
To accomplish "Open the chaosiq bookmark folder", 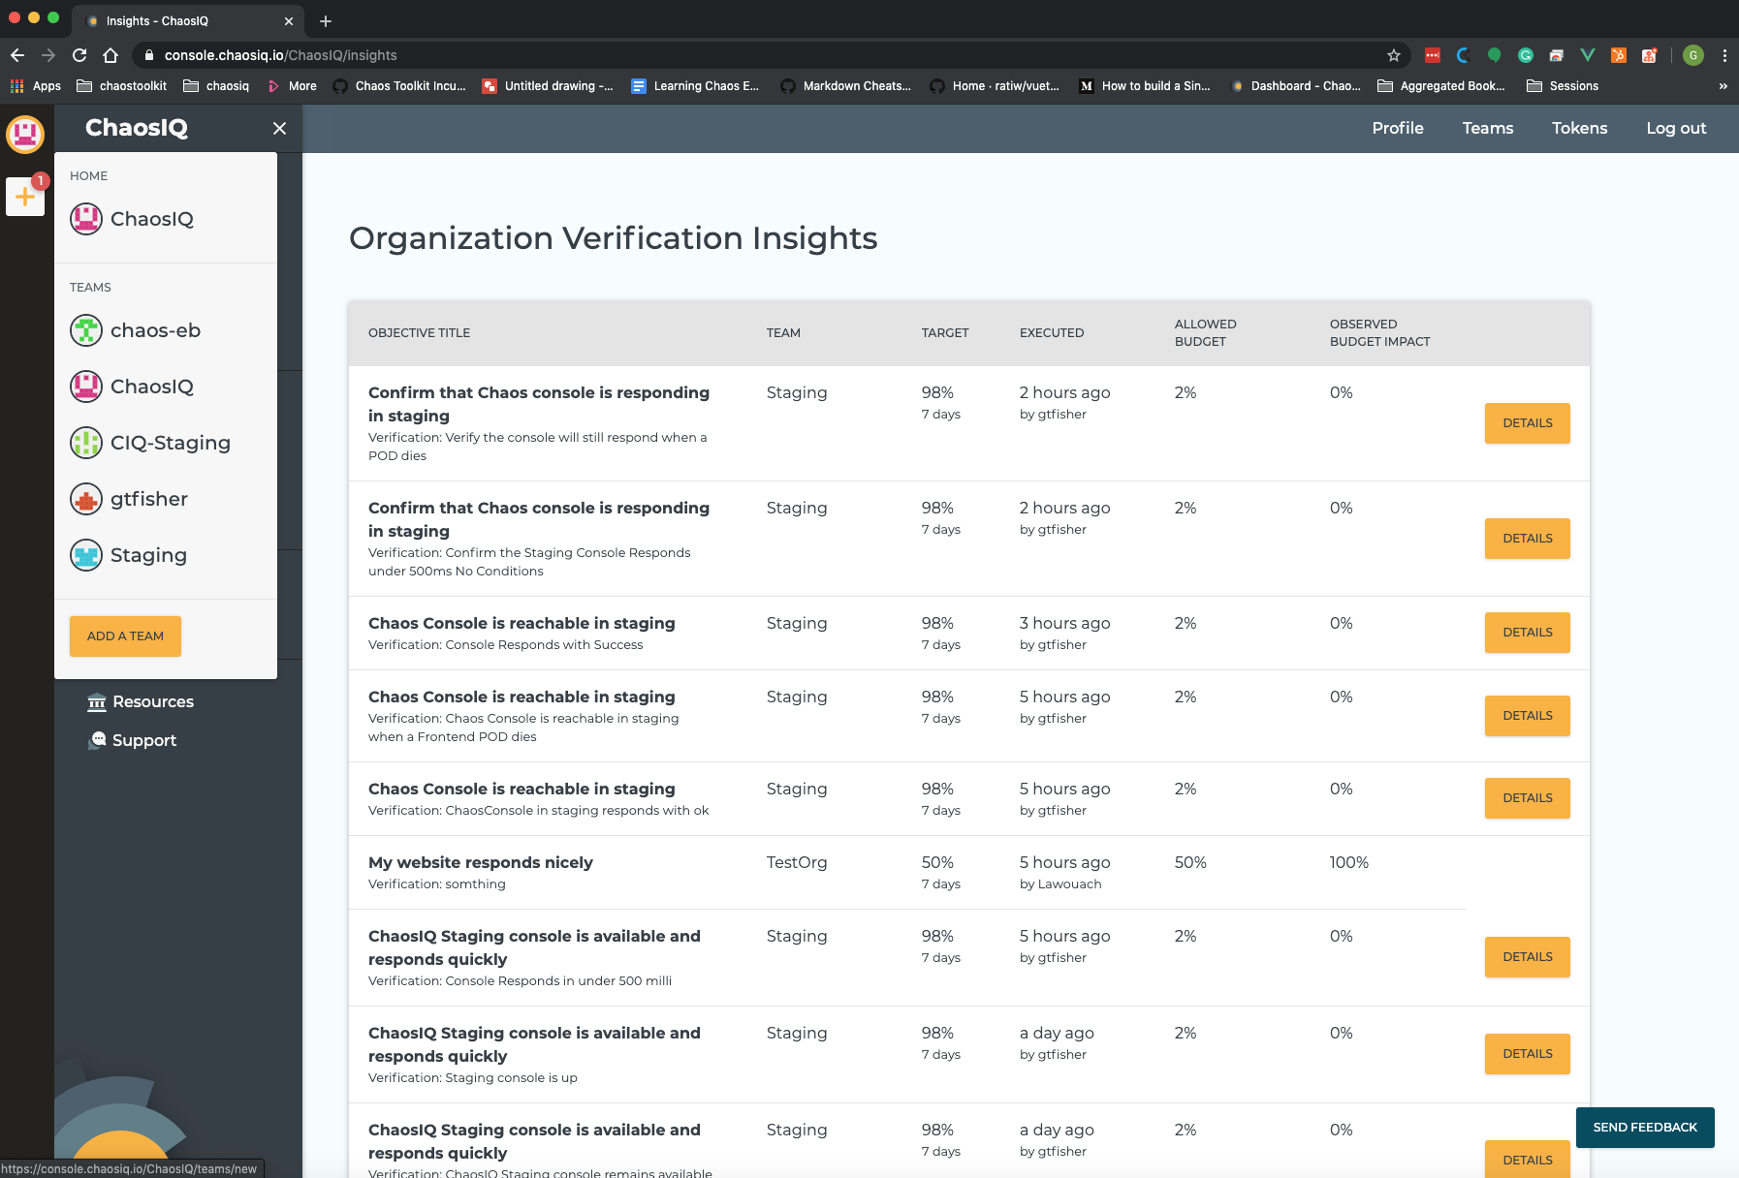I will coord(216,86).
